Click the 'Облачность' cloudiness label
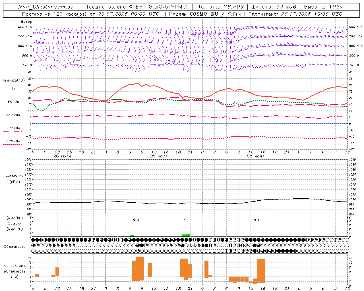Image resolution: width=364 pixels, height=291 pixels. [15, 247]
